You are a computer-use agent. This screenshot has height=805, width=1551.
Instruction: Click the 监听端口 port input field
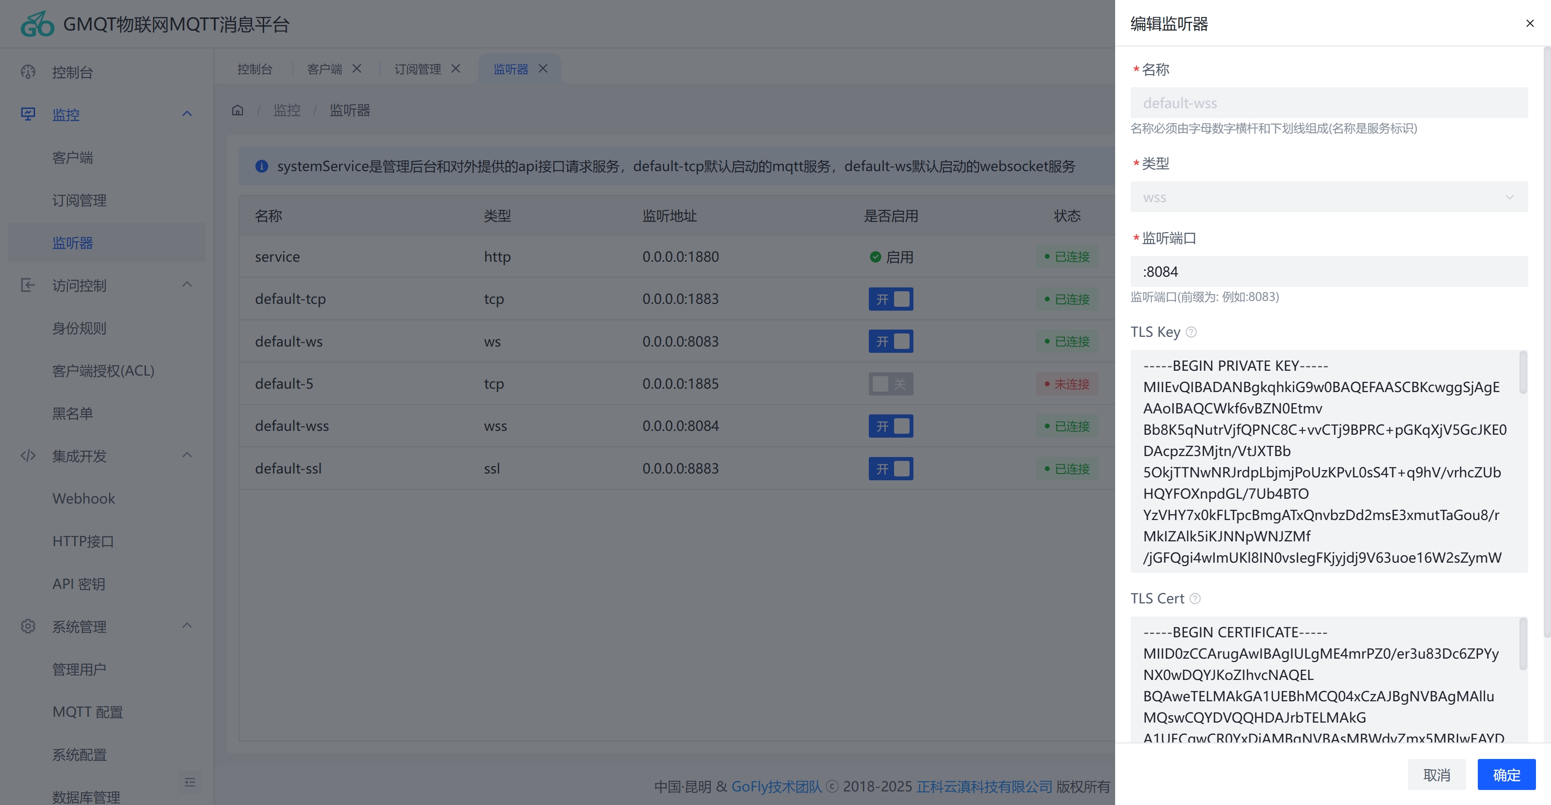point(1328,271)
